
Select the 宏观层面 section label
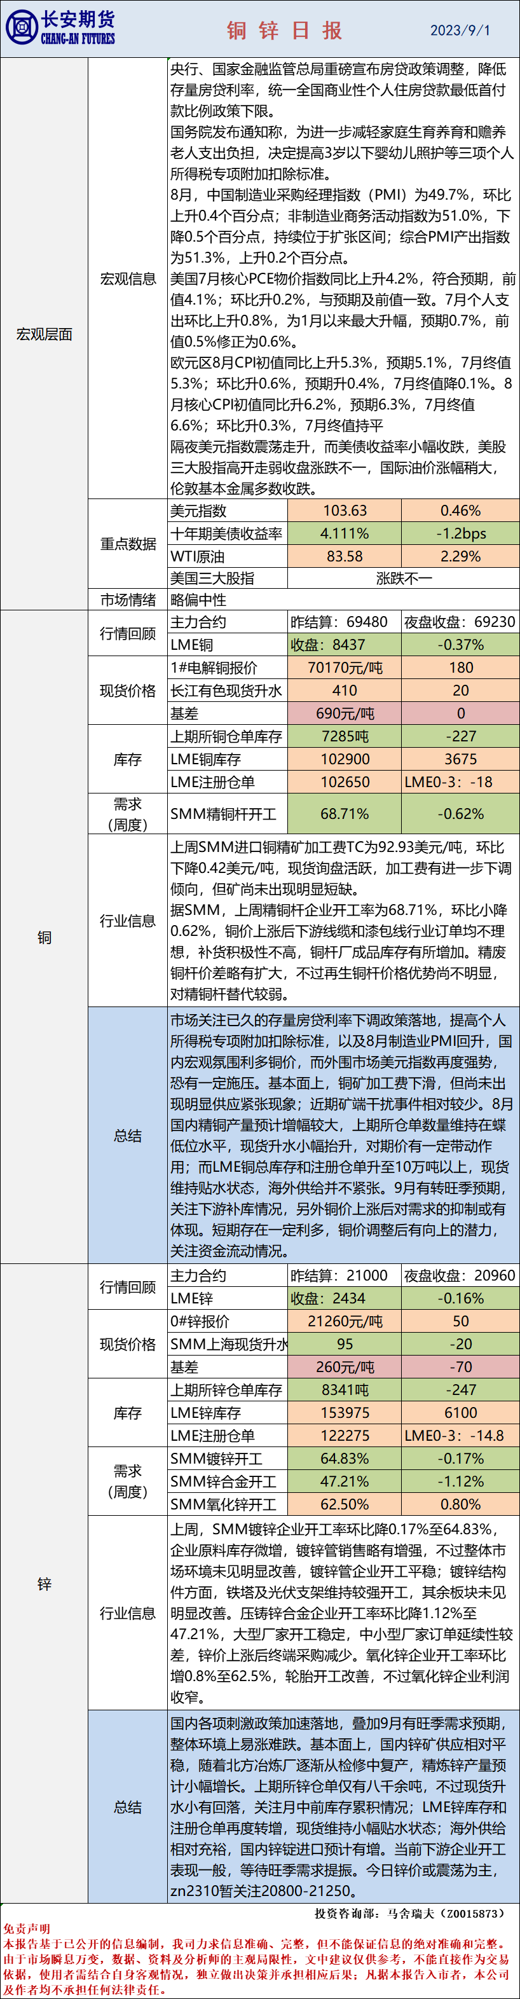tap(44, 334)
